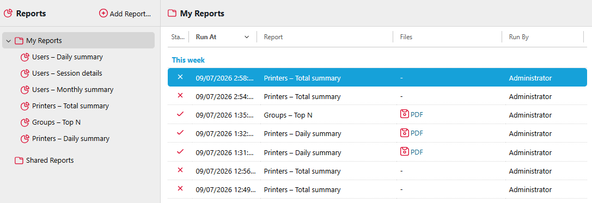
Task: Click the PDF save icon for Groups – Top N
Action: (404, 114)
